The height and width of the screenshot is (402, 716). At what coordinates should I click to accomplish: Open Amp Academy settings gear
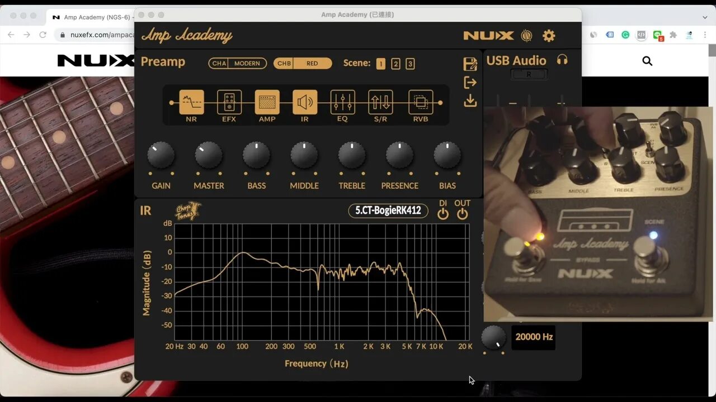(549, 36)
